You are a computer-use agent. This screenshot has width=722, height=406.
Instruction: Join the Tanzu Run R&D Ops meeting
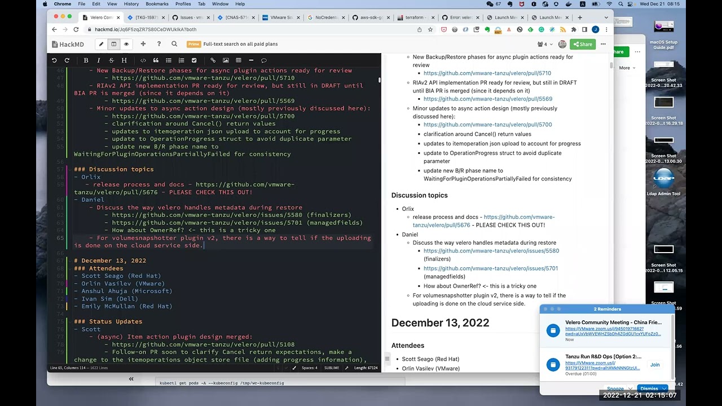tap(655, 365)
